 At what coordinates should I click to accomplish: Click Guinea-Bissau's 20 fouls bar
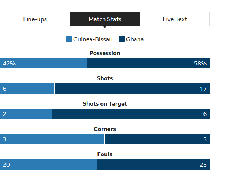[x=48, y=164]
